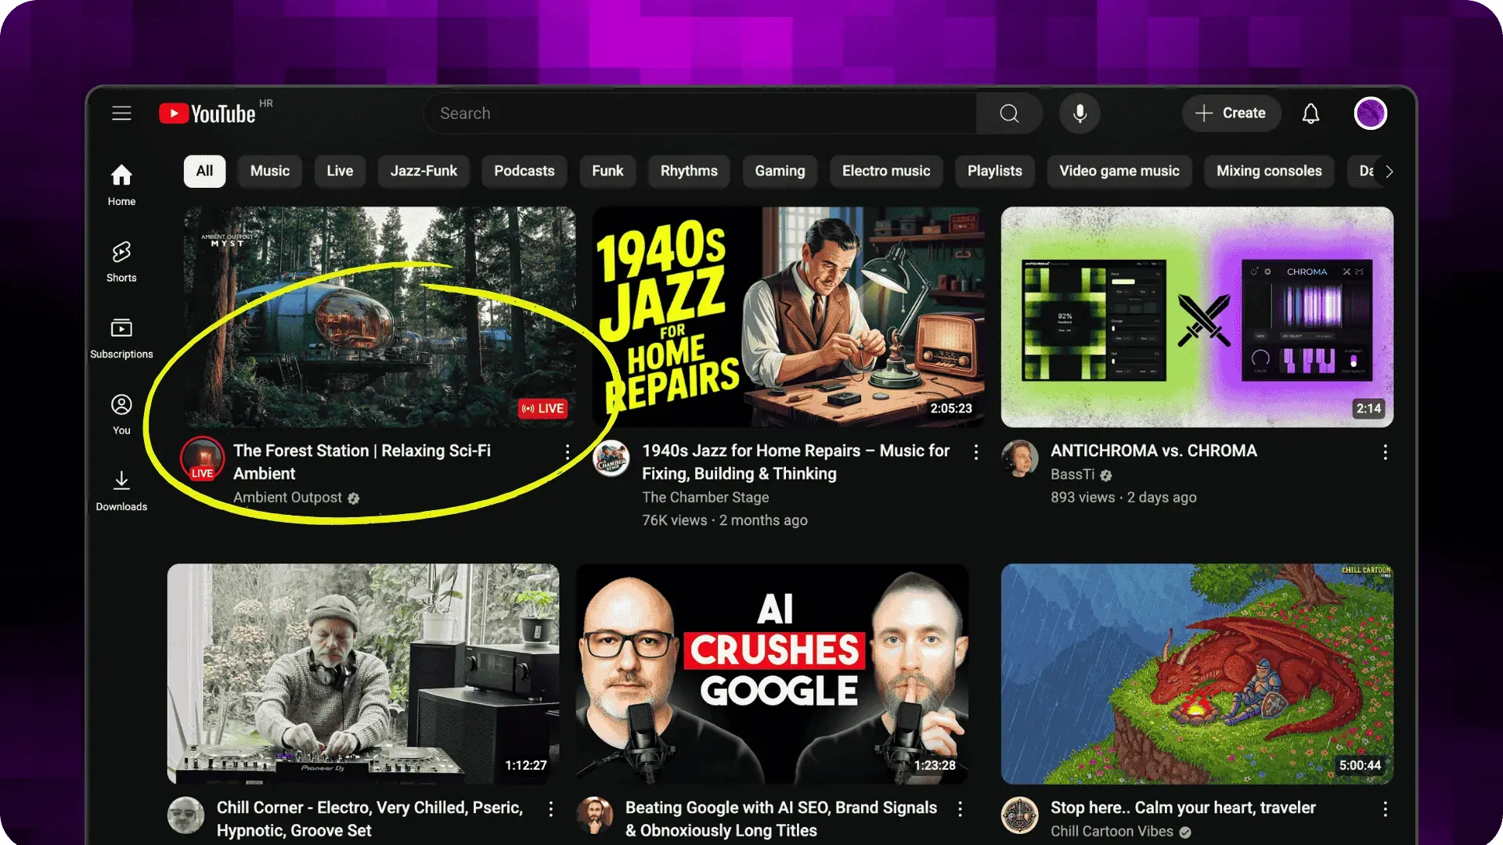This screenshot has width=1503, height=845.
Task: Open options menu for 1940s Jazz video
Action: pyautogui.click(x=975, y=451)
